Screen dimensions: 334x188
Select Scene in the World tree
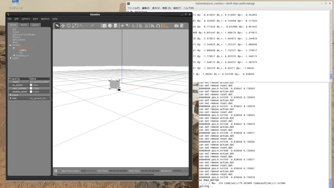tap(16, 32)
